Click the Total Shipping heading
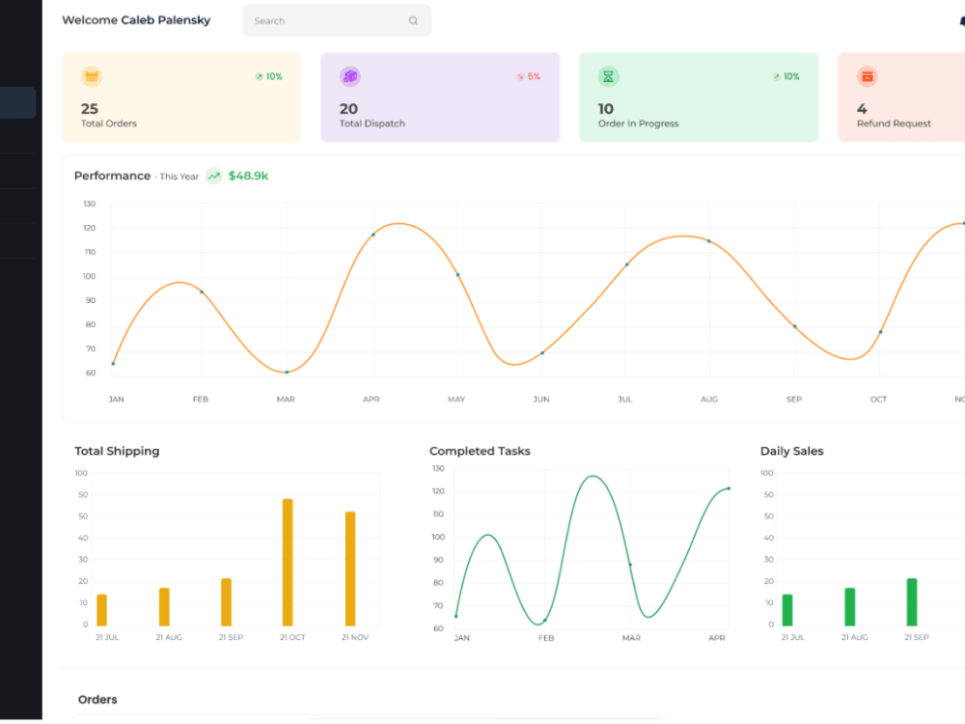 click(x=117, y=451)
